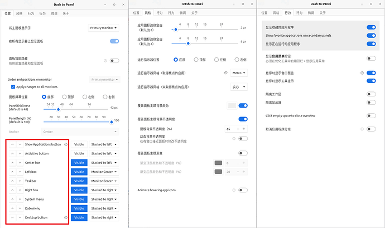Open the Primary monitor dropdown at top
Image resolution: width=385 pixels, height=228 pixels.
pos(103,28)
